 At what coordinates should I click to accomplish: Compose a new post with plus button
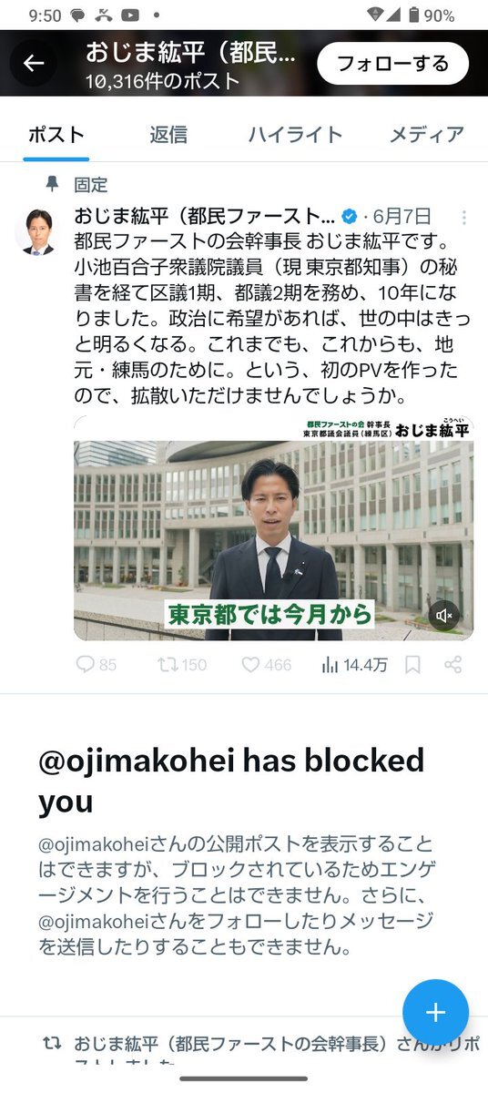pos(436,1013)
